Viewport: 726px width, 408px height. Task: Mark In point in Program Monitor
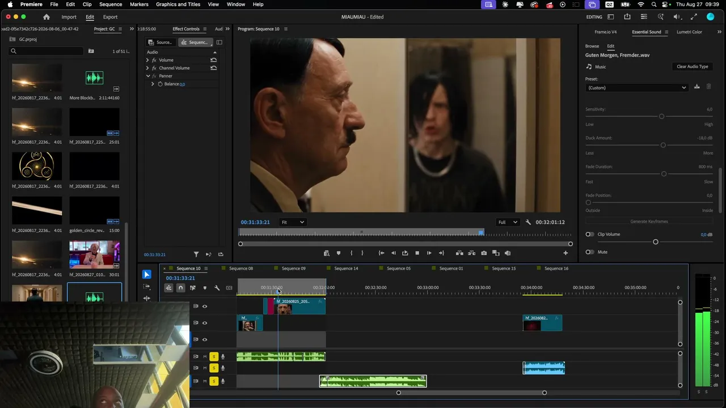click(x=351, y=253)
